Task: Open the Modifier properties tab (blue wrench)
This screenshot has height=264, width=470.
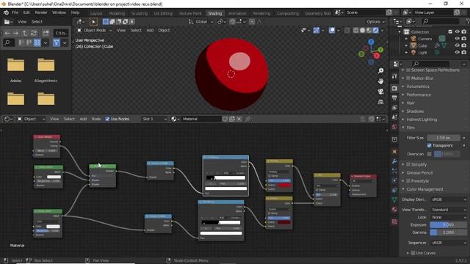Action: [394, 161]
